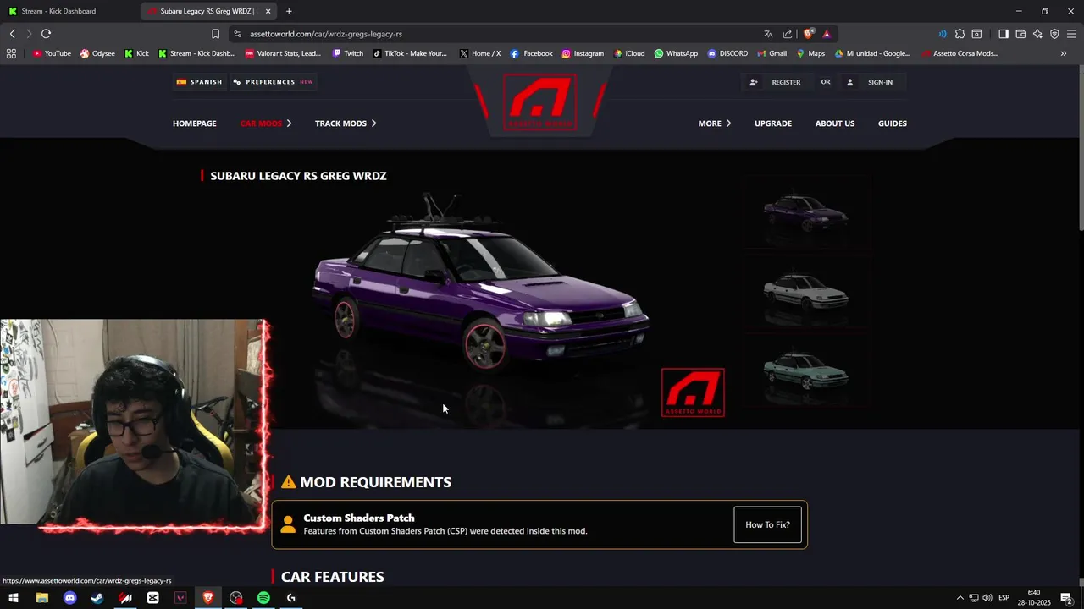Viewport: 1084px width, 609px height.
Task: Toggle the browser sidebar panel icon
Action: pos(1003,34)
